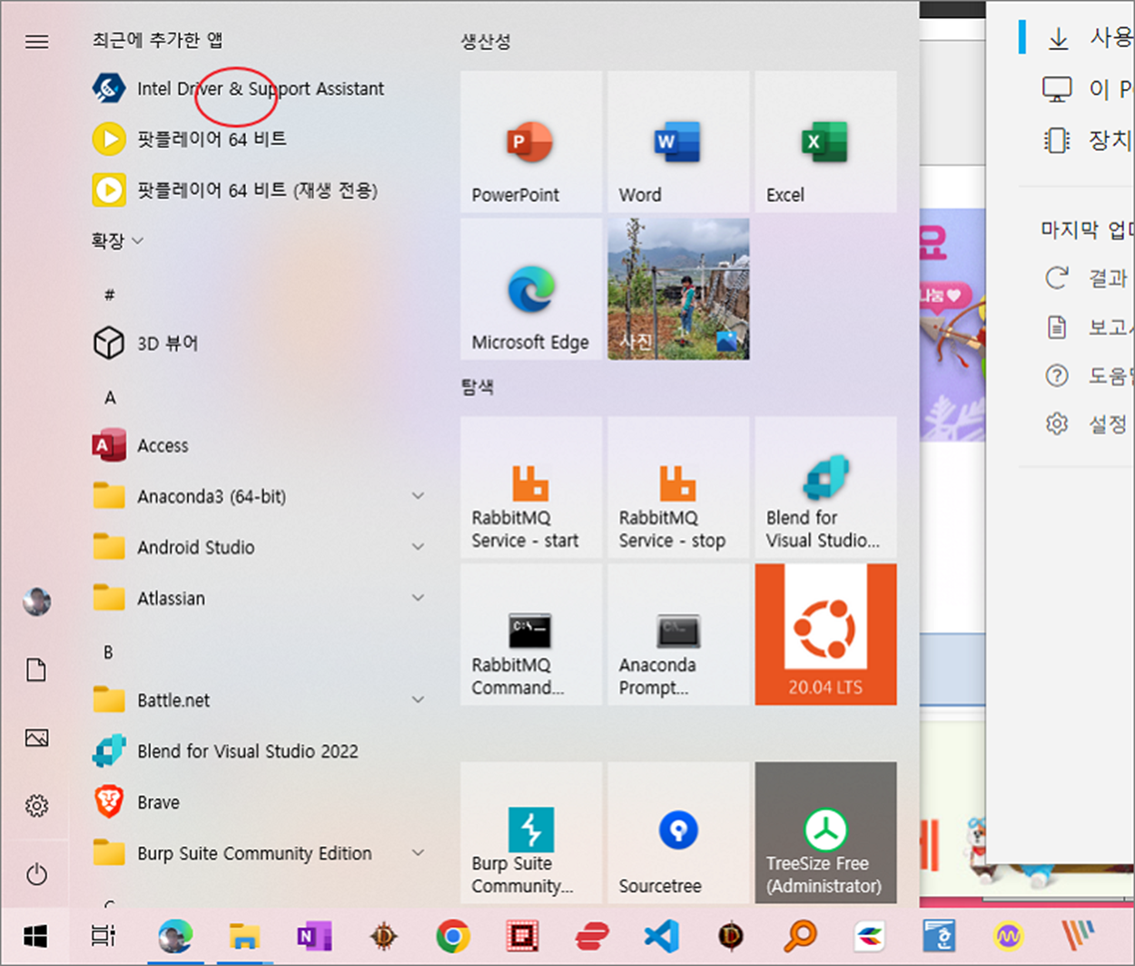Open Google Chrome on taskbar
Screen dimensions: 1135x966
pyautogui.click(x=453, y=935)
